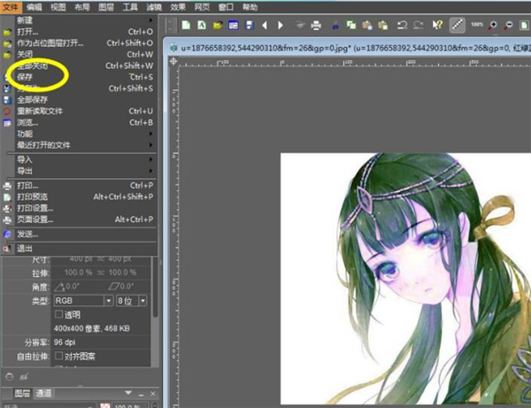Click the move crosshair icon at ruler corner
Image resolution: width=531 pixels, height=408 pixels.
(173, 61)
